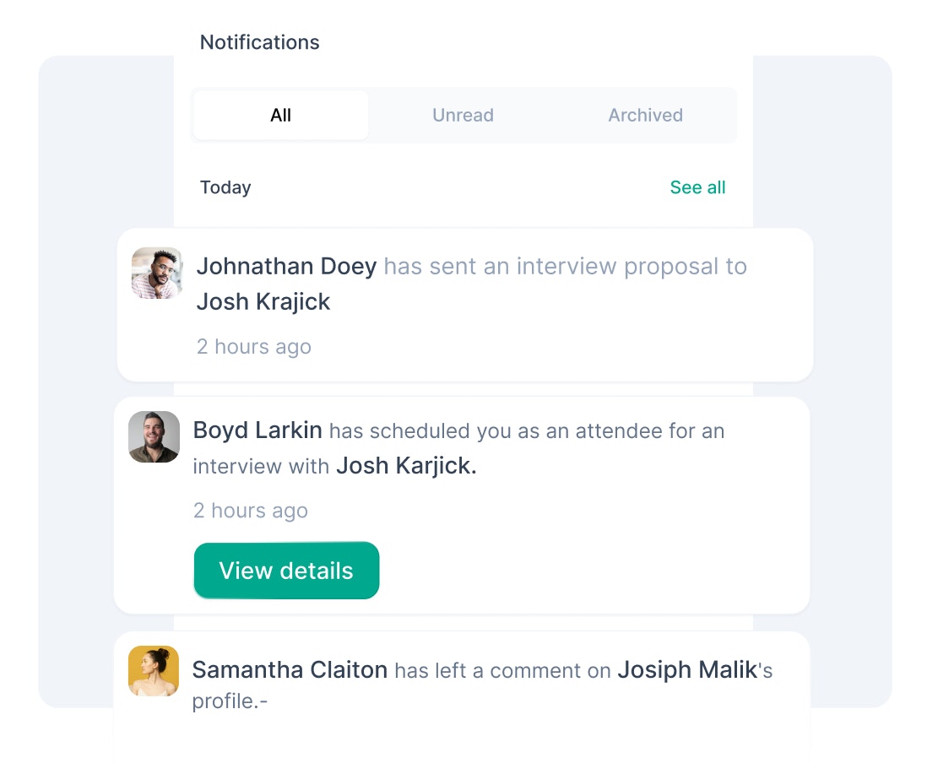Click the See all link
The height and width of the screenshot is (774, 927).
(697, 187)
